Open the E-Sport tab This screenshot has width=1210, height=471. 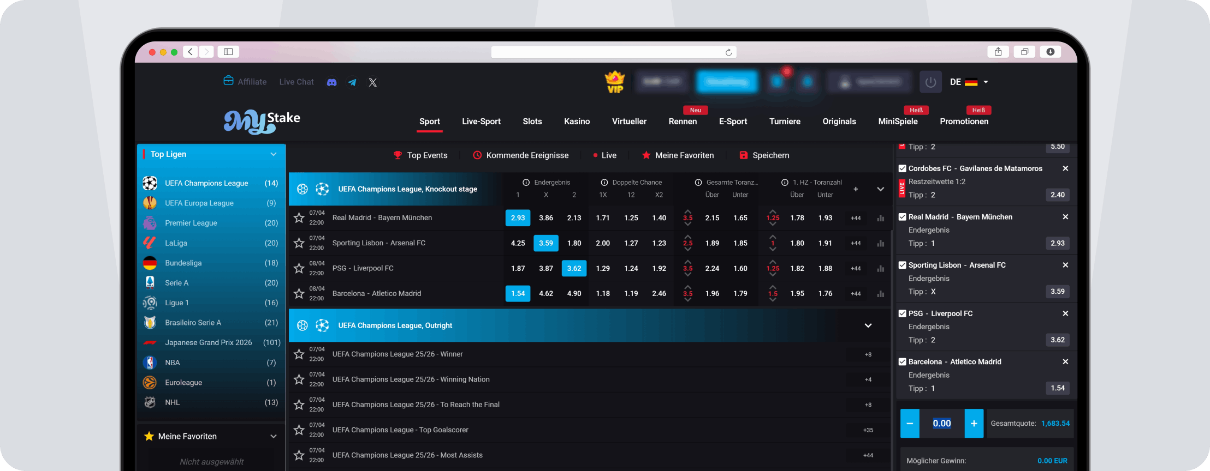point(733,122)
